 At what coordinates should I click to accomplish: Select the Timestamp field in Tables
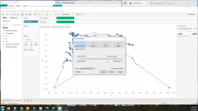click(10, 34)
